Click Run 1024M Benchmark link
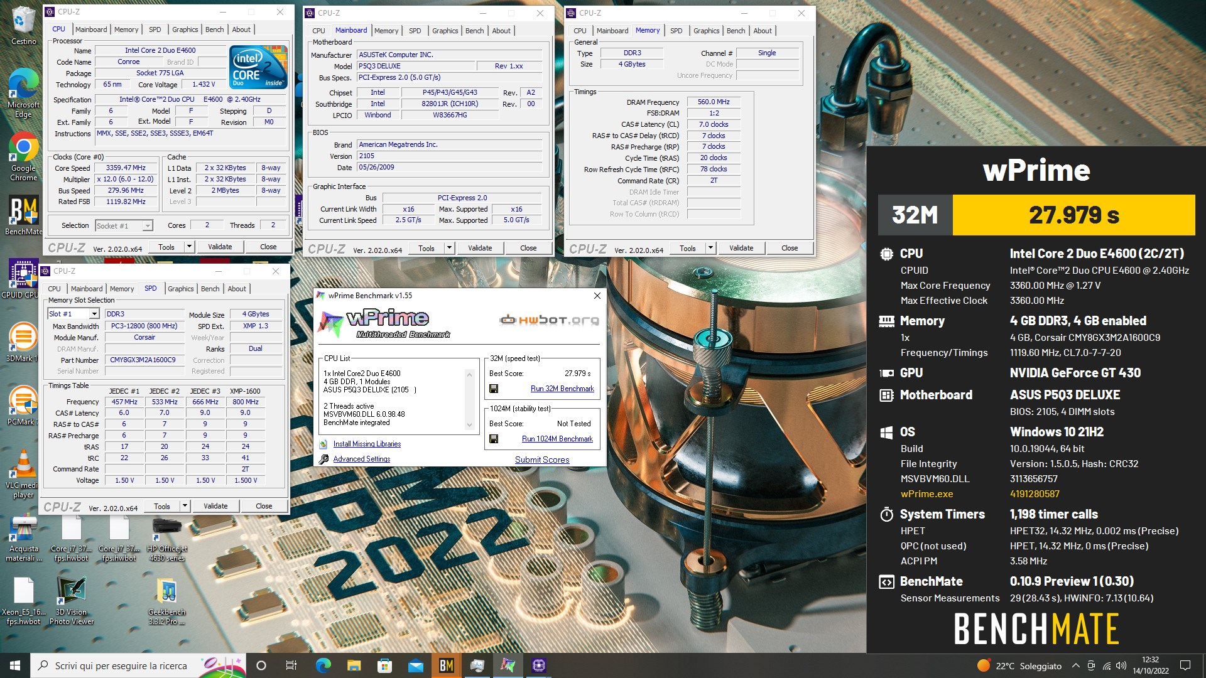 [x=557, y=439]
